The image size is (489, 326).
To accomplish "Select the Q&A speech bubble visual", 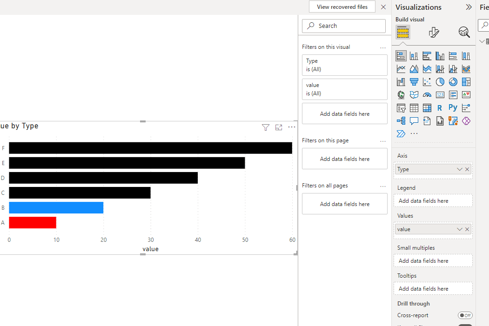I will 414,120.
